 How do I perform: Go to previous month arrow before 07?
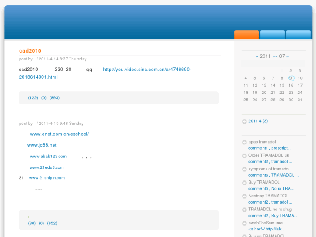pyautogui.click(x=276, y=57)
